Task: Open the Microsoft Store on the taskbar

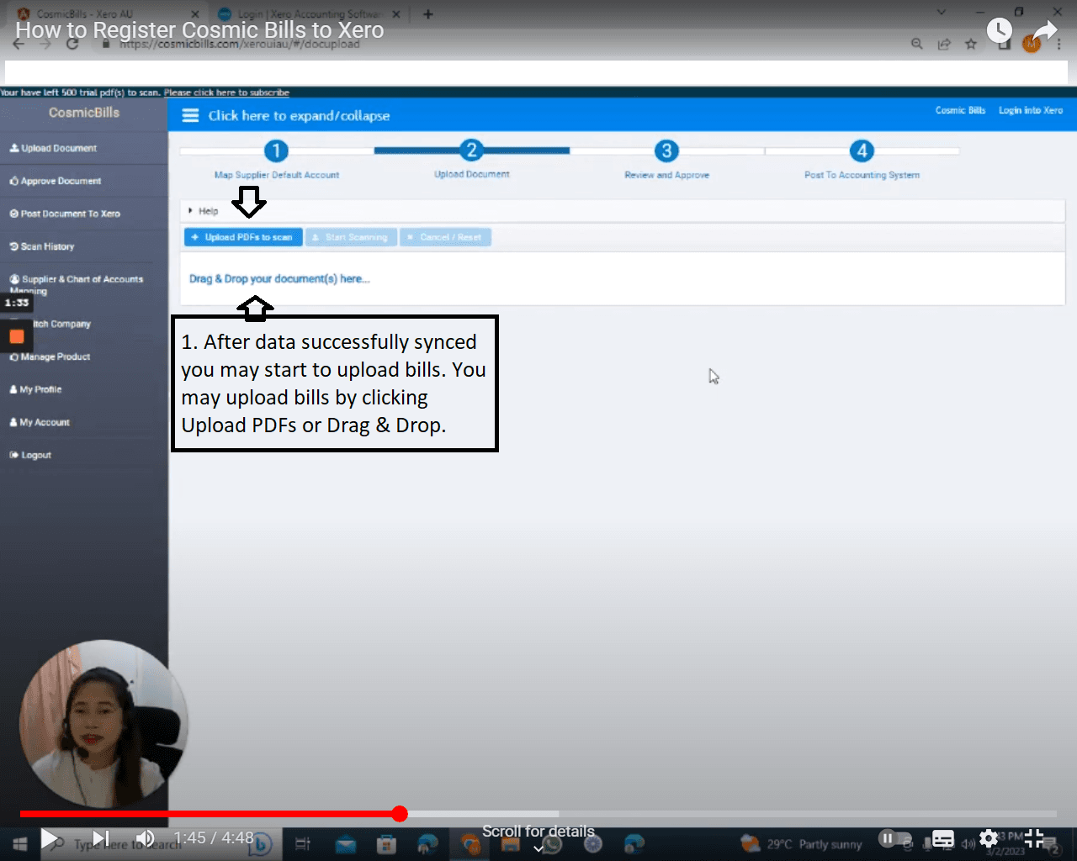Action: click(386, 844)
